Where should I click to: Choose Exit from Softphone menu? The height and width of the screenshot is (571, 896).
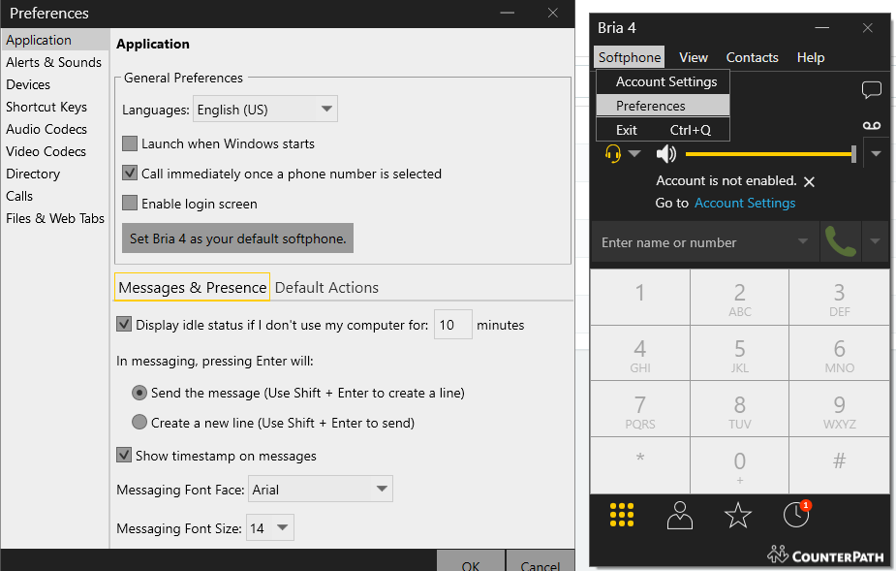click(x=663, y=130)
